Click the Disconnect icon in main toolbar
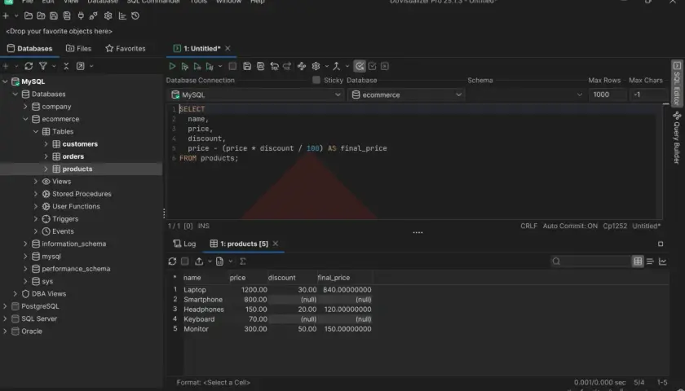685x391 pixels. click(93, 15)
